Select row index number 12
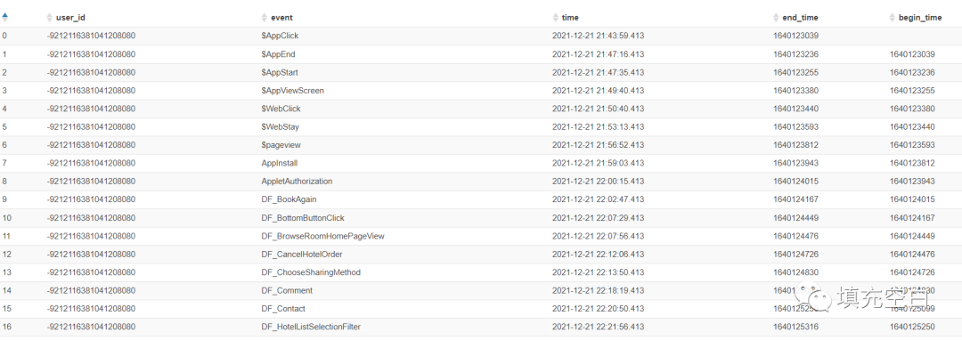962x340 pixels. pyautogui.click(x=6, y=255)
